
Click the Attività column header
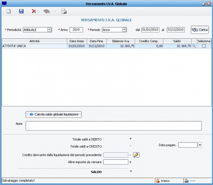pyautogui.click(x=34, y=41)
